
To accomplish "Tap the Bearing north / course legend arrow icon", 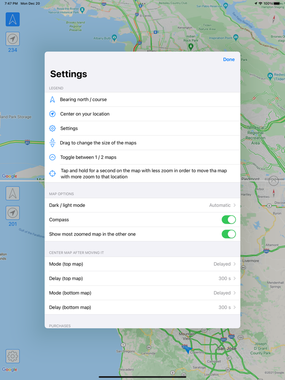I will [52, 99].
